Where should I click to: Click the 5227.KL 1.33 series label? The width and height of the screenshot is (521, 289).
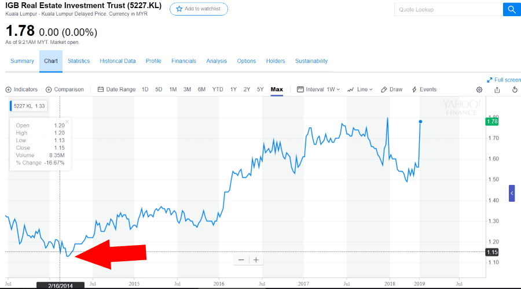click(28, 106)
